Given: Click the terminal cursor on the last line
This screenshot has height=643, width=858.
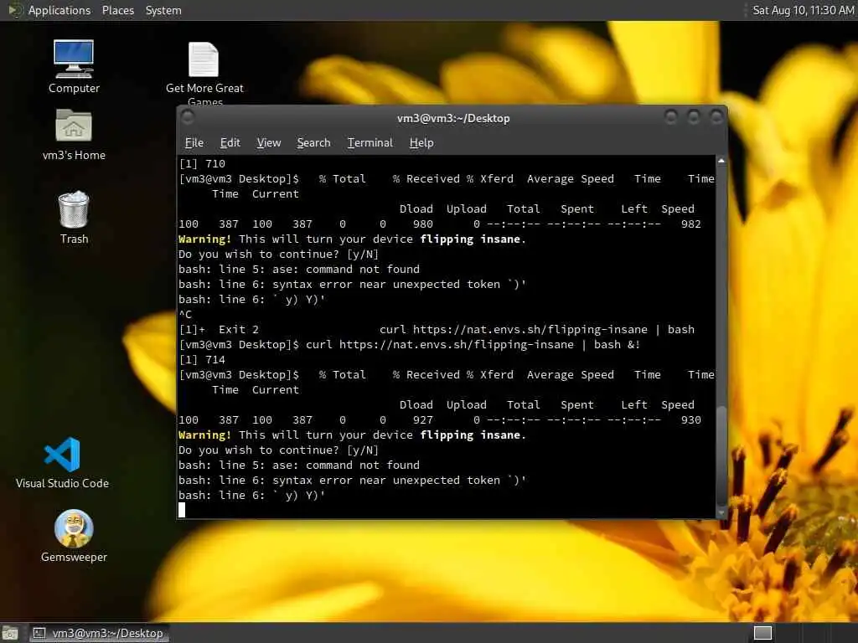Looking at the screenshot, I should (x=182, y=510).
